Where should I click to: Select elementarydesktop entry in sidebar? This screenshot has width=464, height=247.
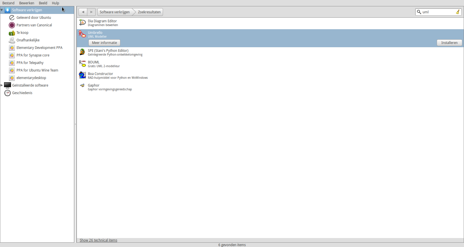coord(31,78)
